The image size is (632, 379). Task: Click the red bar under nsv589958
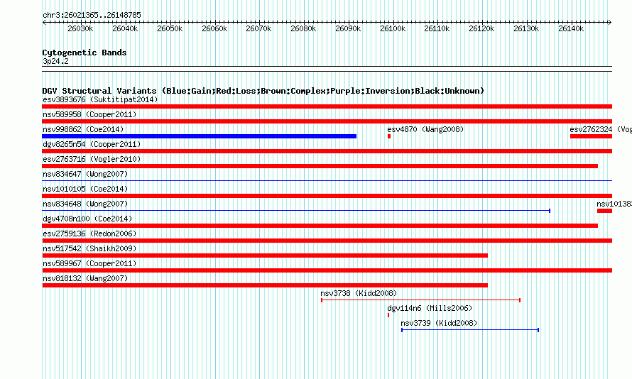pos(327,121)
